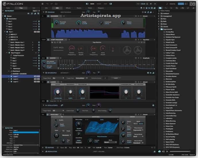Collapse the Experimental folder in the browser

pos(159,29)
